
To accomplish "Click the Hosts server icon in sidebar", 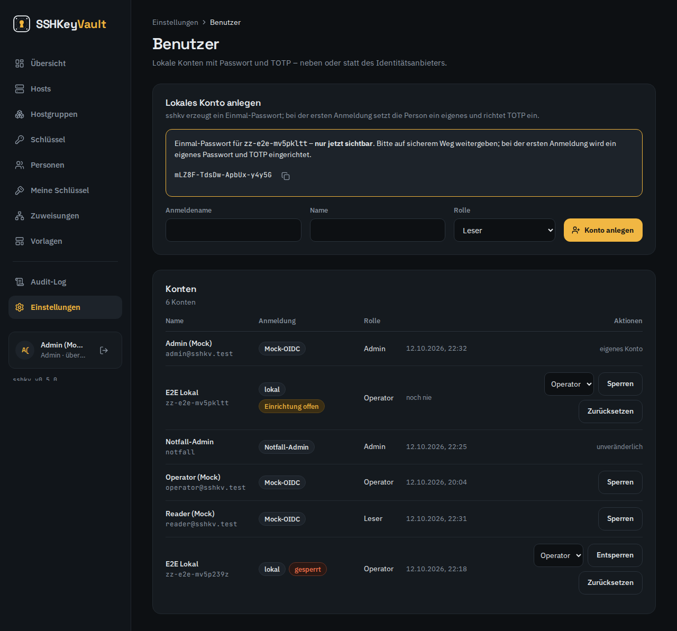I will pyautogui.click(x=20, y=89).
